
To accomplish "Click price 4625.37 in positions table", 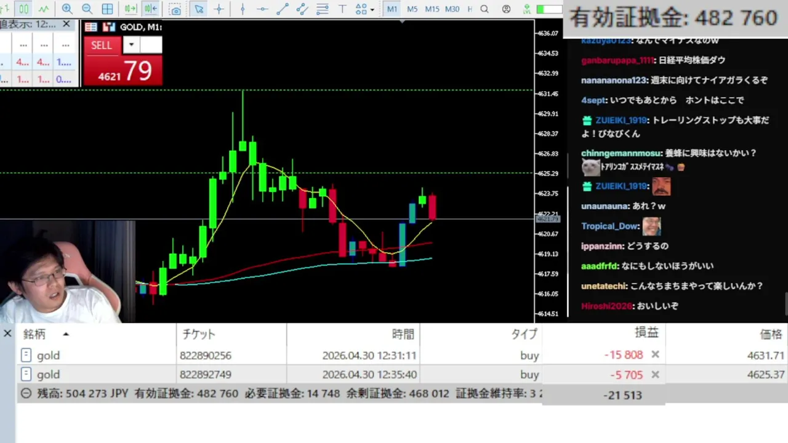I will 765,375.
